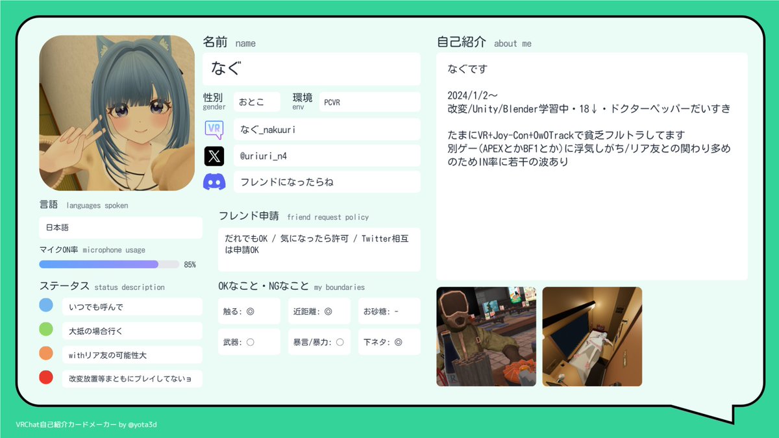Click the Discord field フレンドになったらね
This screenshot has width=779, height=438.
tap(327, 182)
